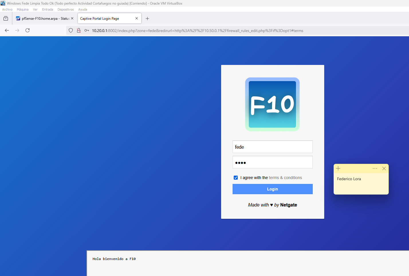Edit the username field containing fede
409x276 pixels.
click(x=273, y=147)
